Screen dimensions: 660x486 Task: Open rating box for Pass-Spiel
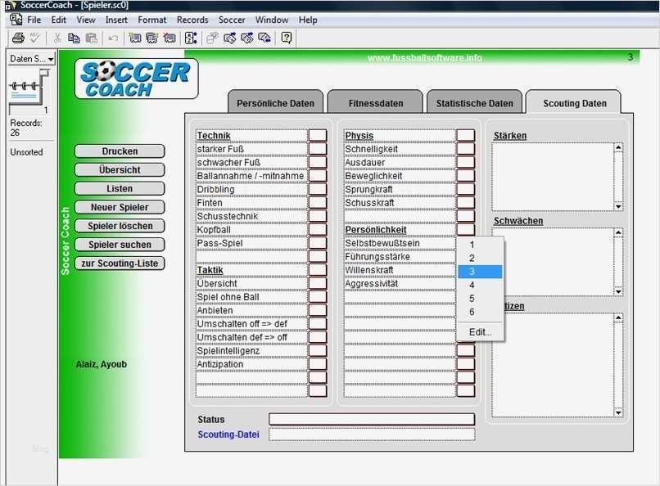click(x=318, y=243)
